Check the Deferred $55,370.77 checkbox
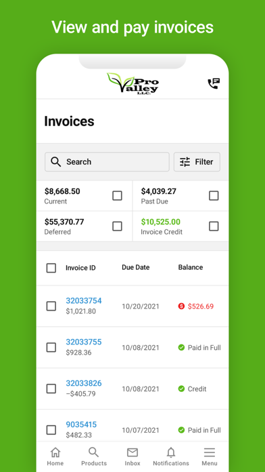Image resolution: width=265 pixels, height=472 pixels. [117, 226]
